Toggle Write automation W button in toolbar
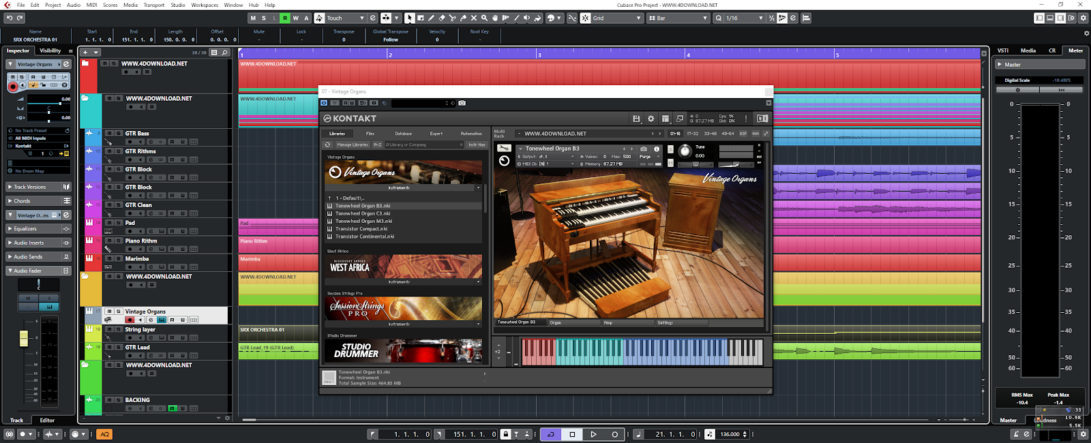This screenshot has height=443, width=1091. tap(296, 18)
